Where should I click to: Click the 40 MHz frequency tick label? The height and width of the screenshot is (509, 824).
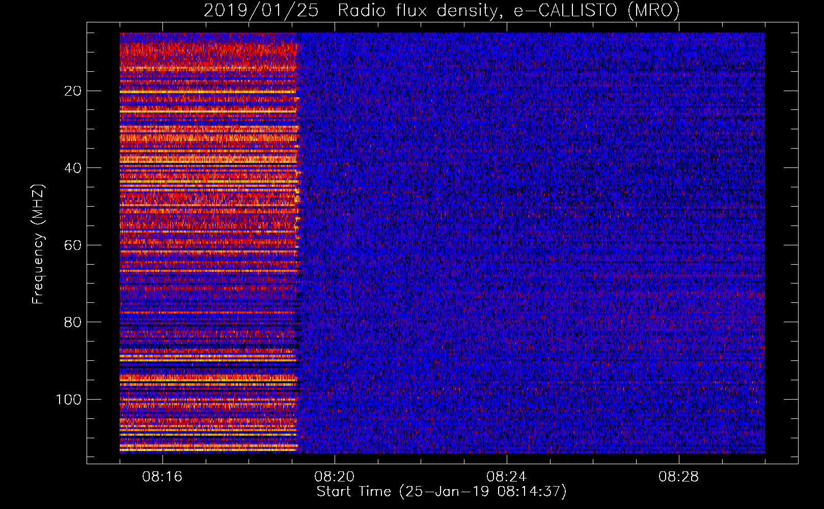tap(73, 168)
